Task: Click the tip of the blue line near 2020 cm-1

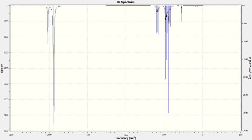Action: pyautogui.click(x=48, y=44)
